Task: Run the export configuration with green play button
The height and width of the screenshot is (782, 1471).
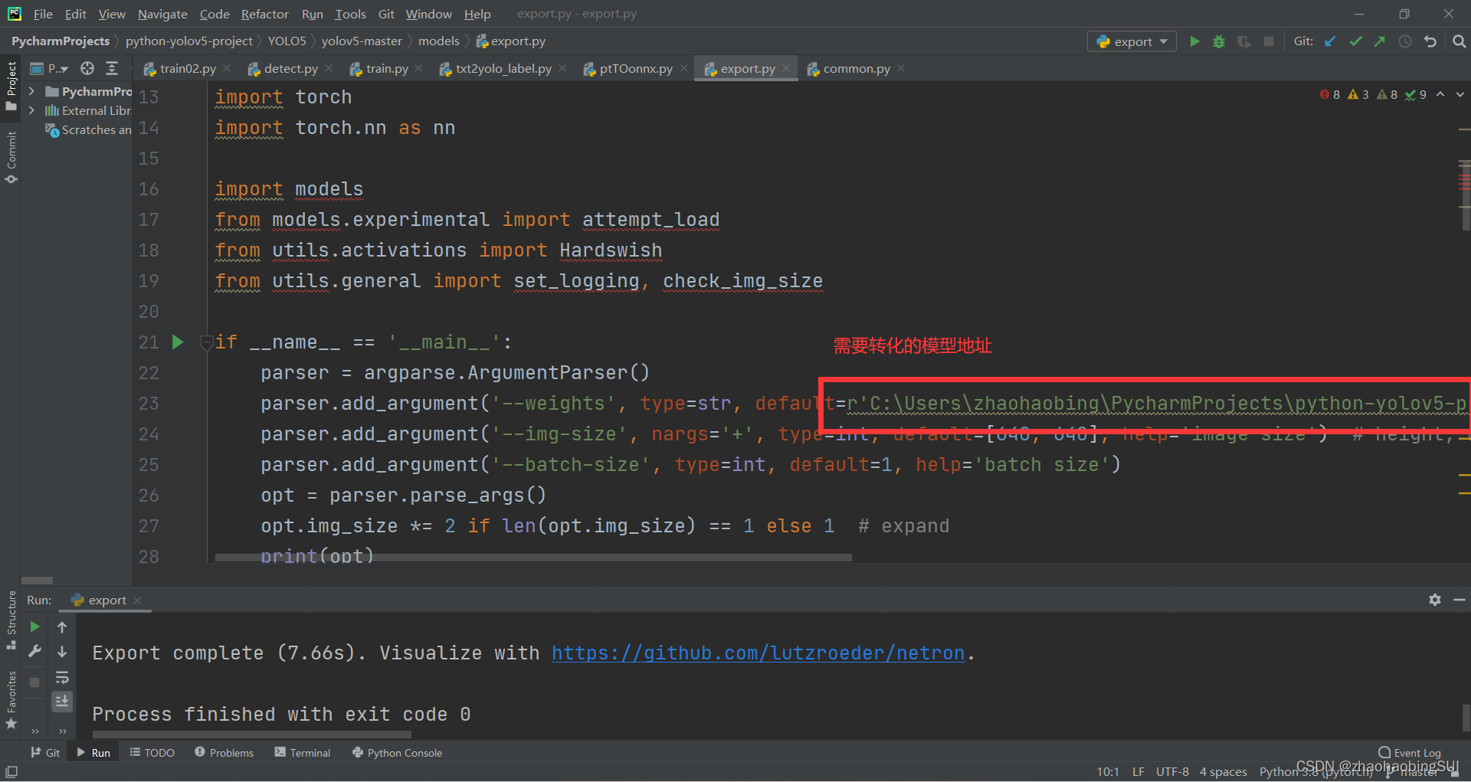Action: 1194,41
